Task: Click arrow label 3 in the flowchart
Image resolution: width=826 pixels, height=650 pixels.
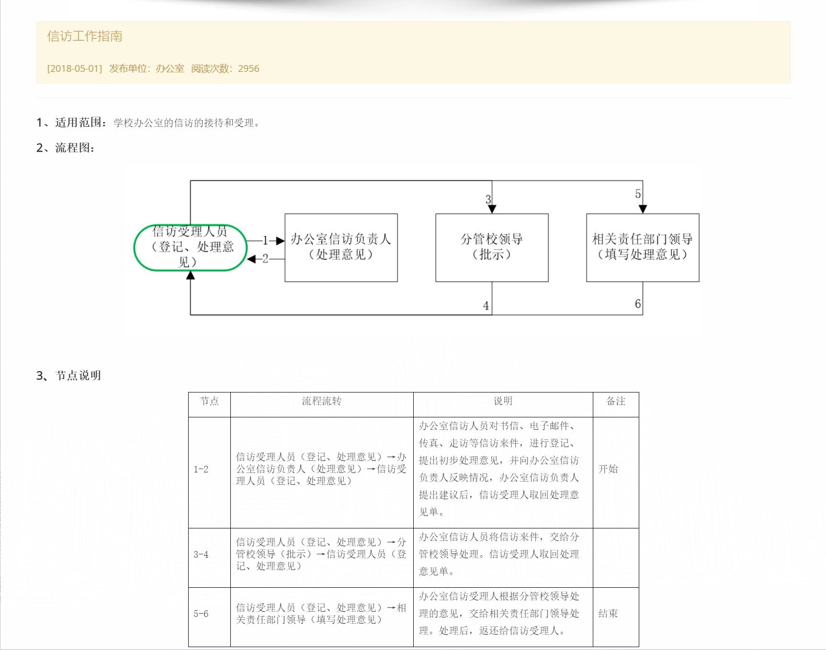Action: [488, 199]
